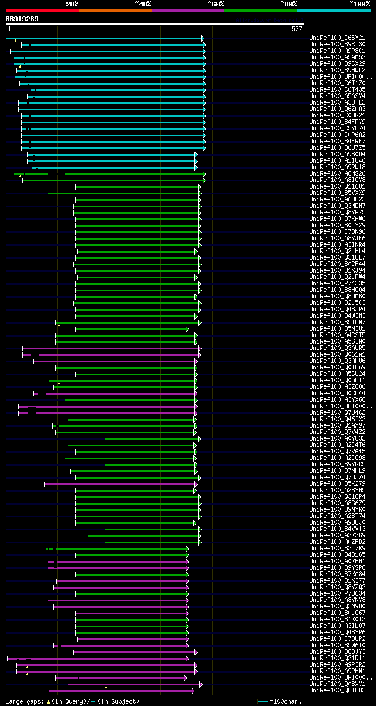Select UniRef100_B5W610 label
This screenshot has width=376, height=706.
coord(338,645)
